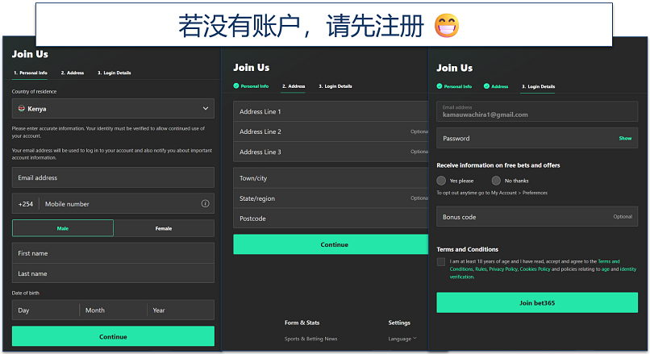Image resolution: width=650 pixels, height=354 pixels.
Task: Click Show to reveal the password
Action: (x=625, y=139)
